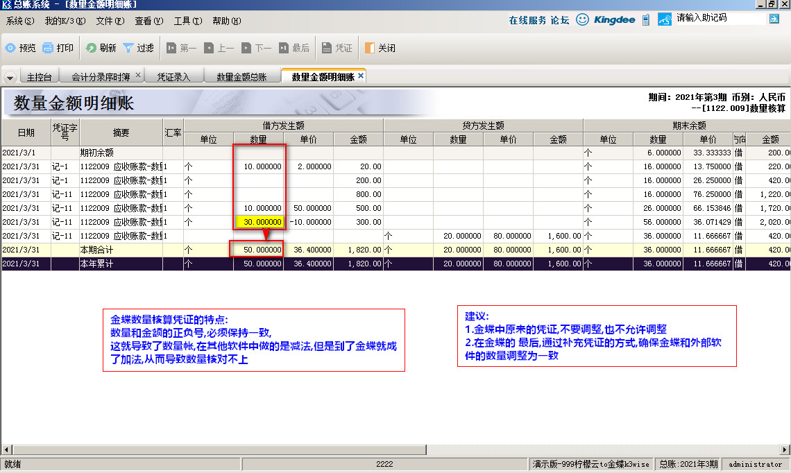Close the 会计分录序时簿 tab
791x473 pixels.
point(138,76)
